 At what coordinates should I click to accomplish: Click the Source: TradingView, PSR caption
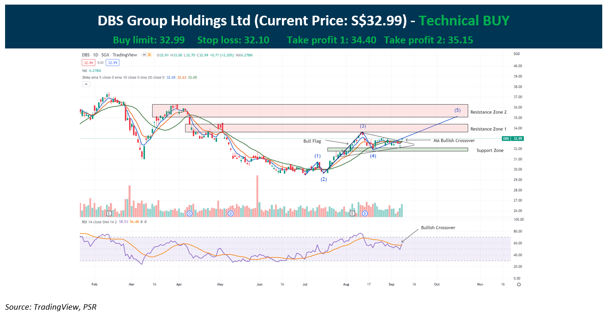(50, 306)
